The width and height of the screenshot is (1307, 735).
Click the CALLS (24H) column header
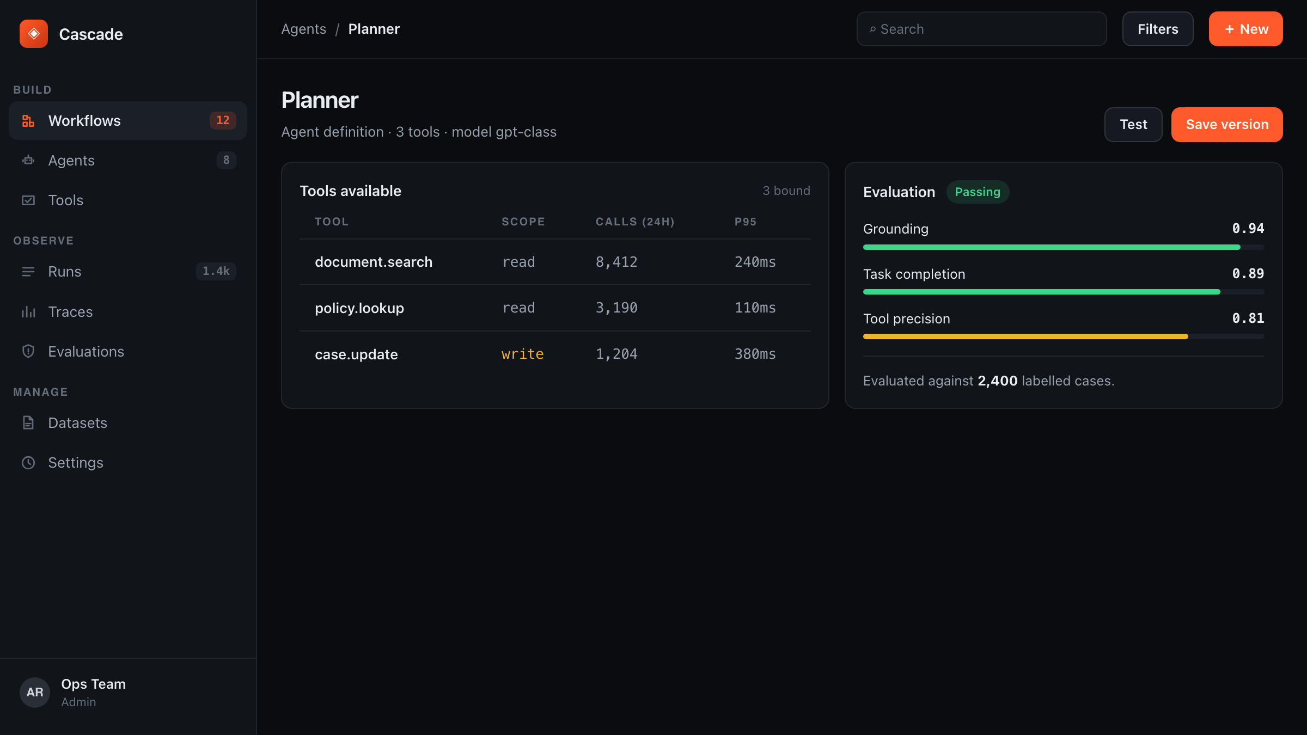click(635, 222)
